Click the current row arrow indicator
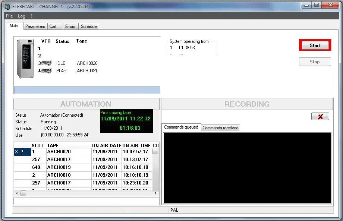This screenshot has height=221, width=343. (23, 151)
